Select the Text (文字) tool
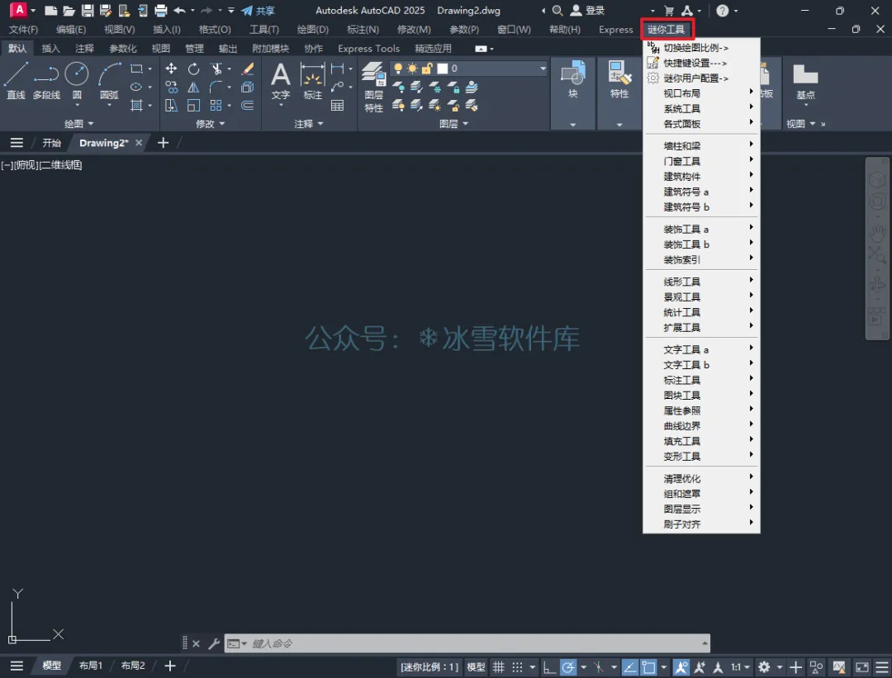892x678 pixels. [281, 81]
